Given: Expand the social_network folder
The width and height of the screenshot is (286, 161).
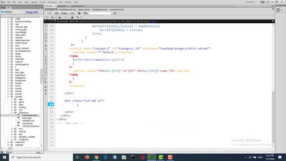Looking at the screenshot, I should tap(8, 48).
